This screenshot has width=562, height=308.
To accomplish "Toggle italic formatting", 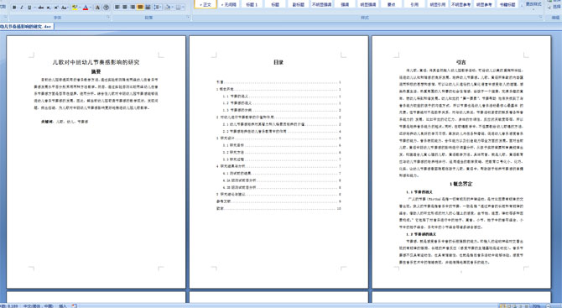I will coord(22,8).
